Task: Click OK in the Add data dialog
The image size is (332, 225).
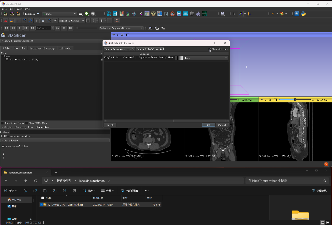Action: tap(208, 125)
